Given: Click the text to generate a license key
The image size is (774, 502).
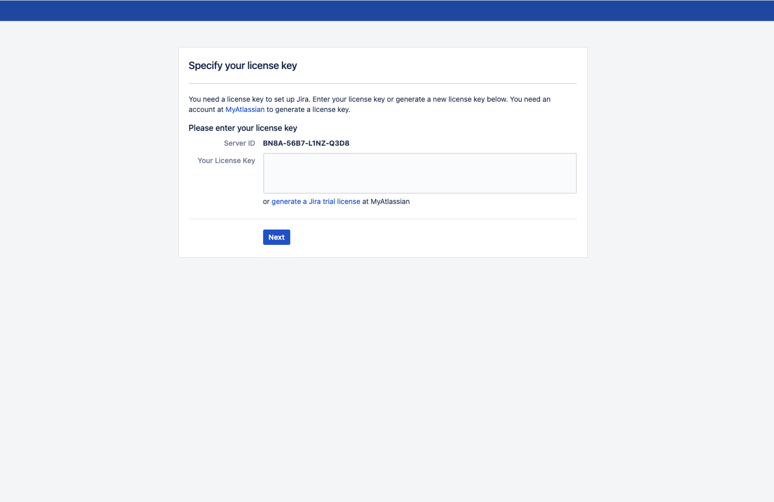Looking at the screenshot, I should pyautogui.click(x=308, y=109).
